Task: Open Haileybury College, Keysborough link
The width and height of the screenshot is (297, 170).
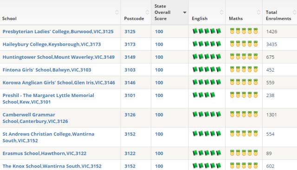Action: point(52,44)
